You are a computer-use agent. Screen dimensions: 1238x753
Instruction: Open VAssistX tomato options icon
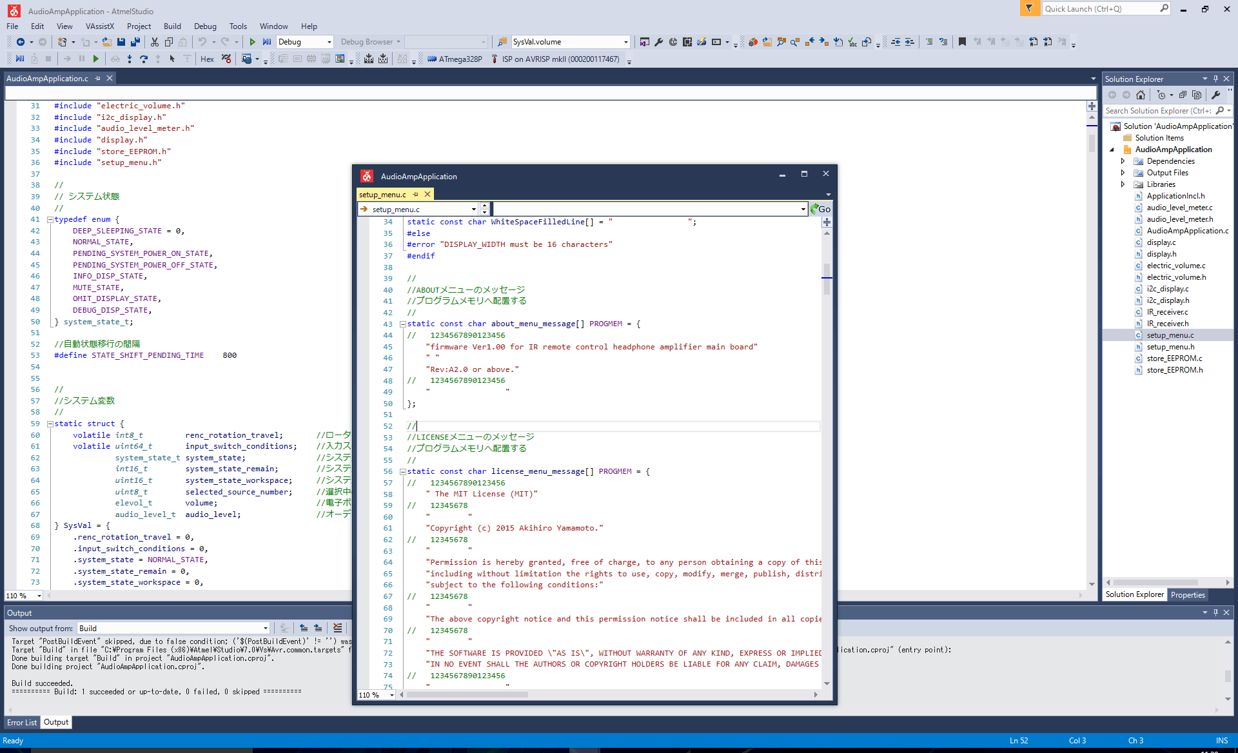coord(752,42)
